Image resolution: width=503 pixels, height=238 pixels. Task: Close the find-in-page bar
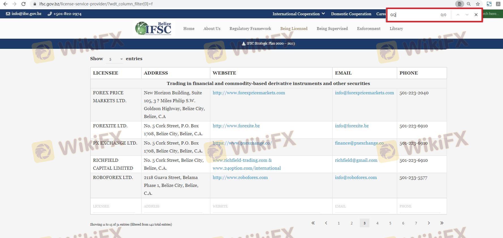coord(476,15)
